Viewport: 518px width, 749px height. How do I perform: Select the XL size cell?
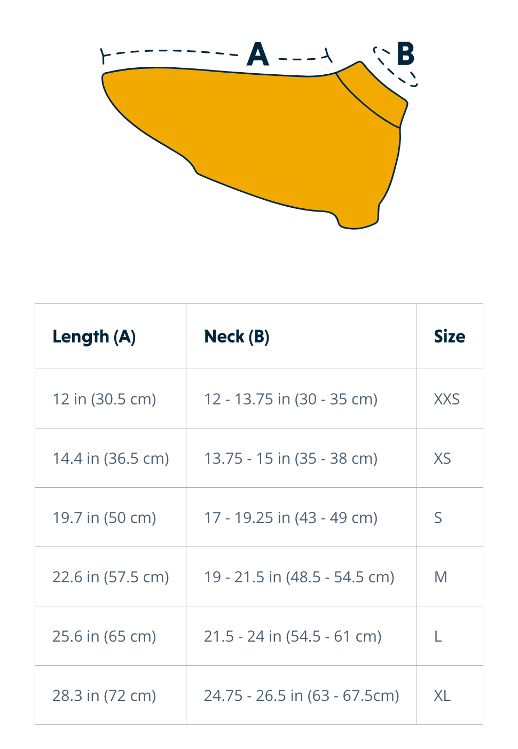pos(442,696)
